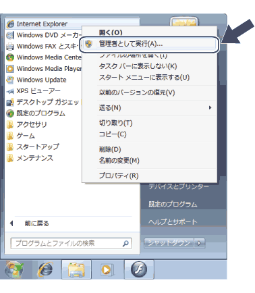Open ヘルプとサポート link
Image resolution: width=255 pixels, height=293 pixels.
(x=173, y=222)
